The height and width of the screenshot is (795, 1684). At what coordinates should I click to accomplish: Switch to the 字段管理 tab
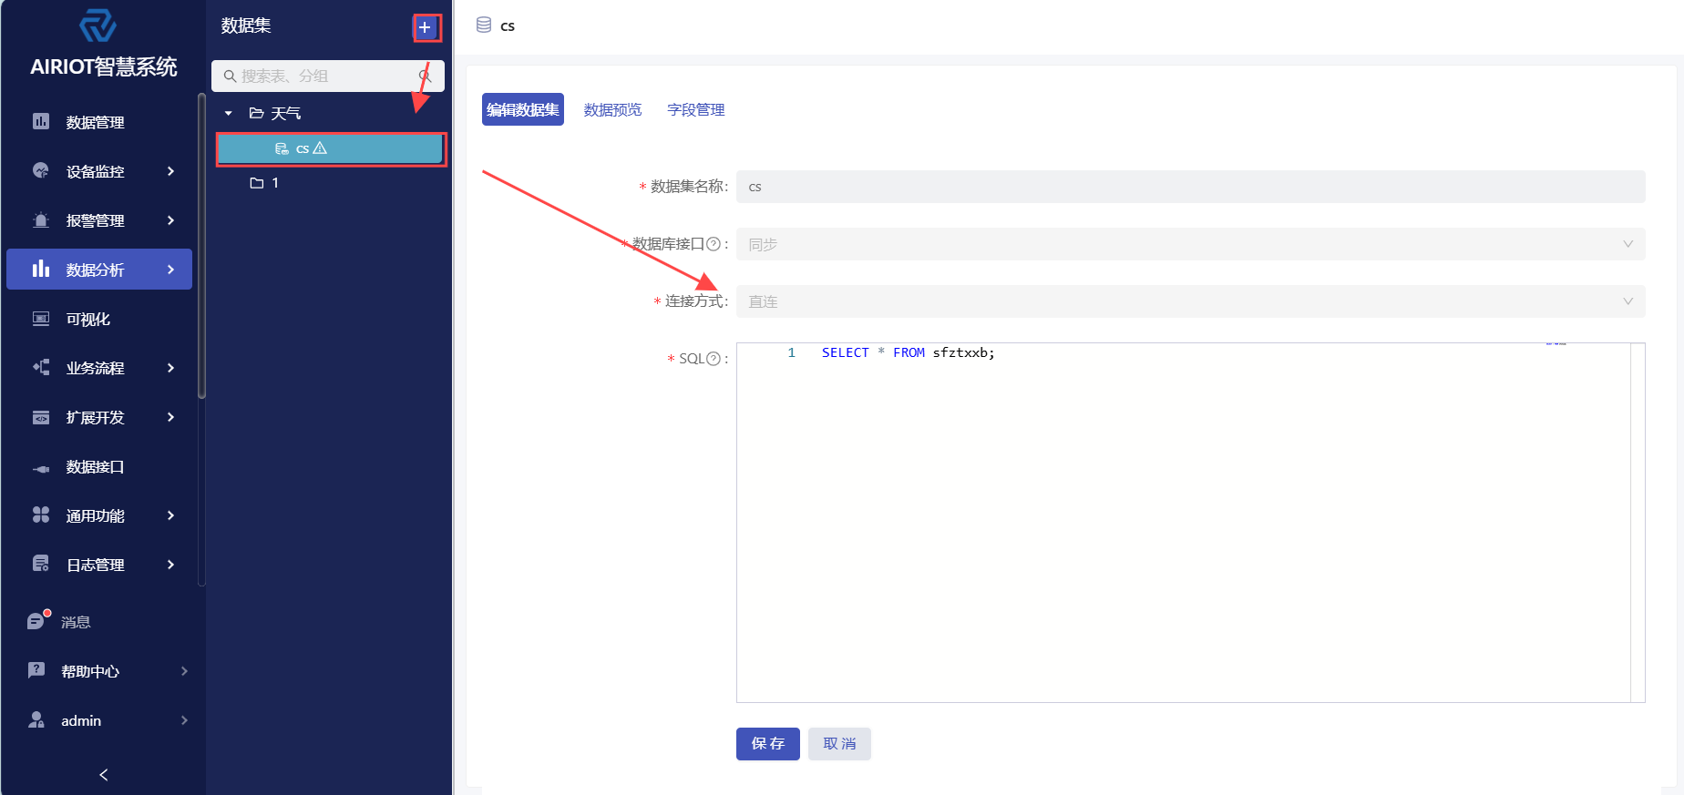(695, 109)
